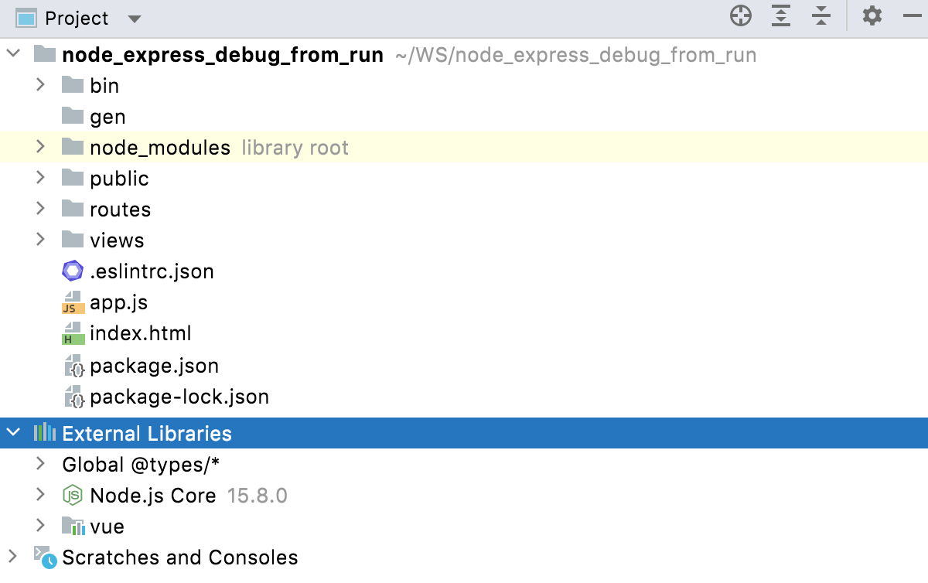Click the JavaScript icon beside app.js
This screenshot has width=928, height=583.
(72, 302)
